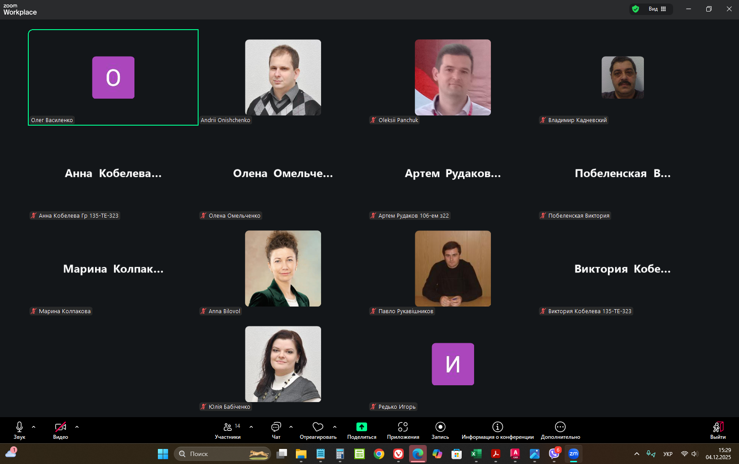
Task: Open the Chat panel
Action: click(x=276, y=430)
